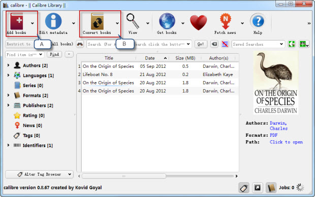
Task: Click the Find button
Action: (x=54, y=54)
